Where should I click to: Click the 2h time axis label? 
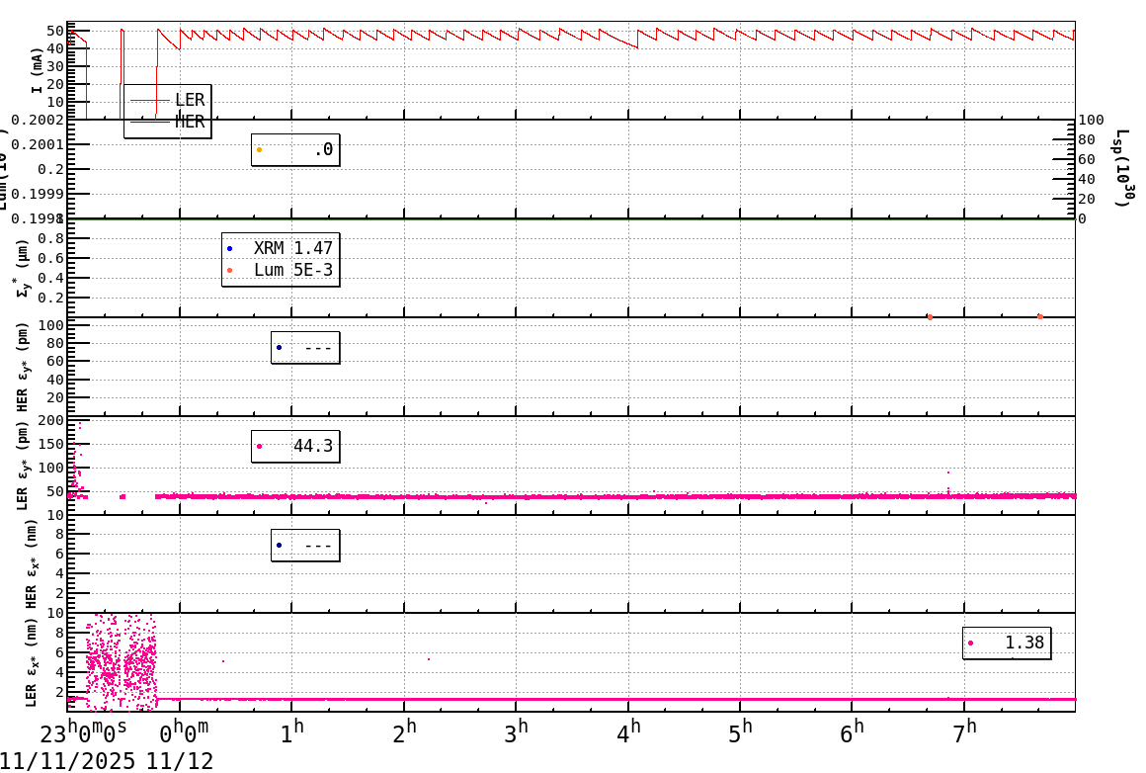coord(404,732)
